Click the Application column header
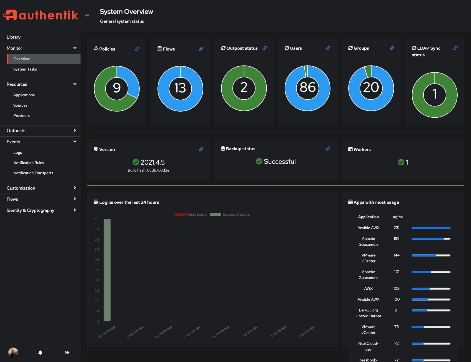The image size is (471, 362). (369, 217)
